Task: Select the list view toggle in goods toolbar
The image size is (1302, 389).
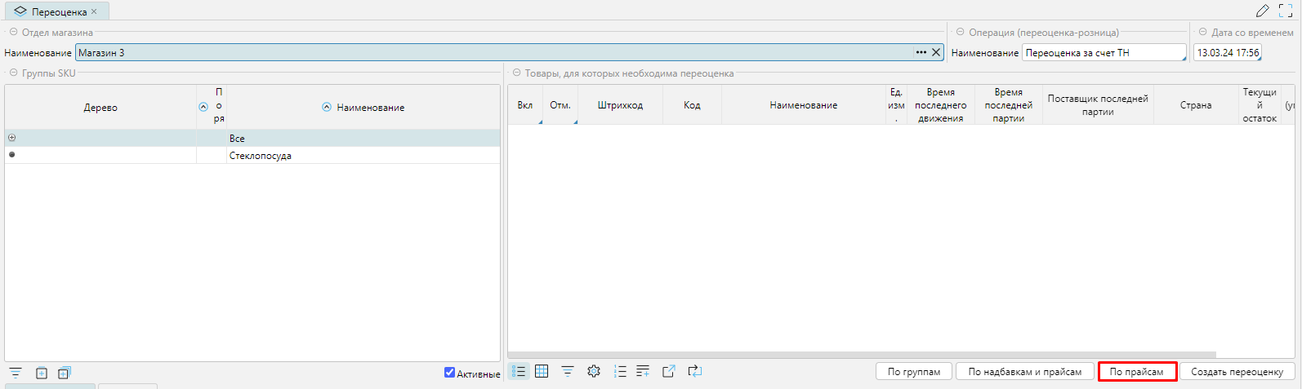Action: point(519,371)
